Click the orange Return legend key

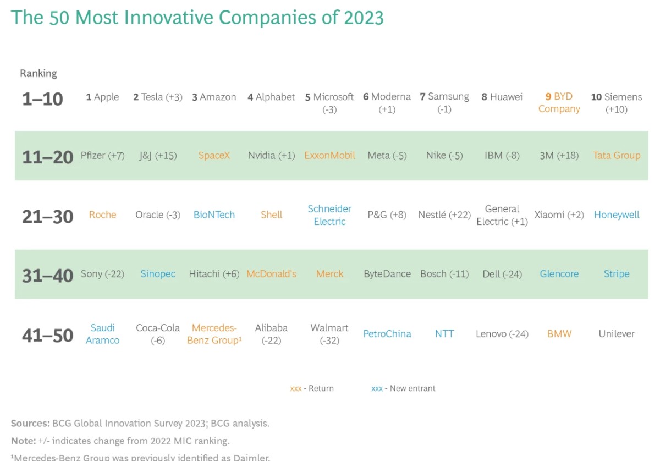tap(296, 388)
